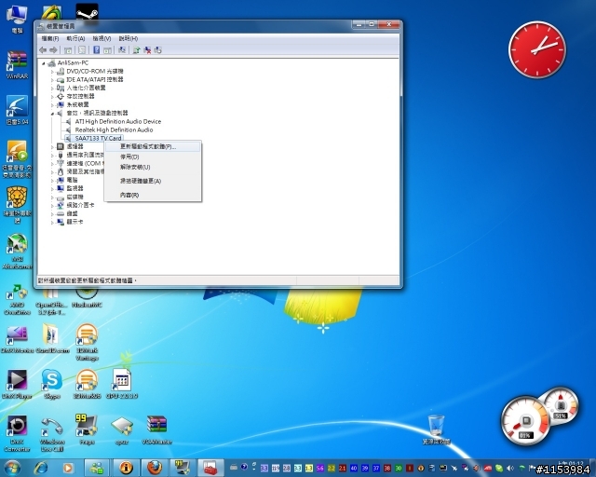Image resolution: width=596 pixels, height=477 pixels.
Task: Click the red-X Uninstall toolbar icon
Action: pos(147,50)
